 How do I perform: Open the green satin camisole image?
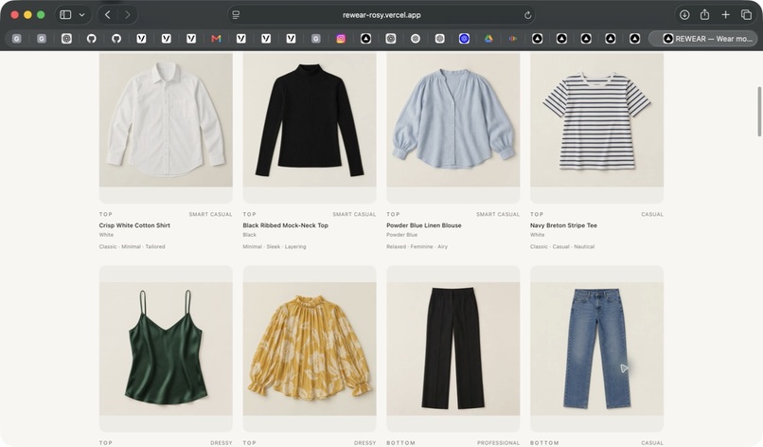point(166,349)
